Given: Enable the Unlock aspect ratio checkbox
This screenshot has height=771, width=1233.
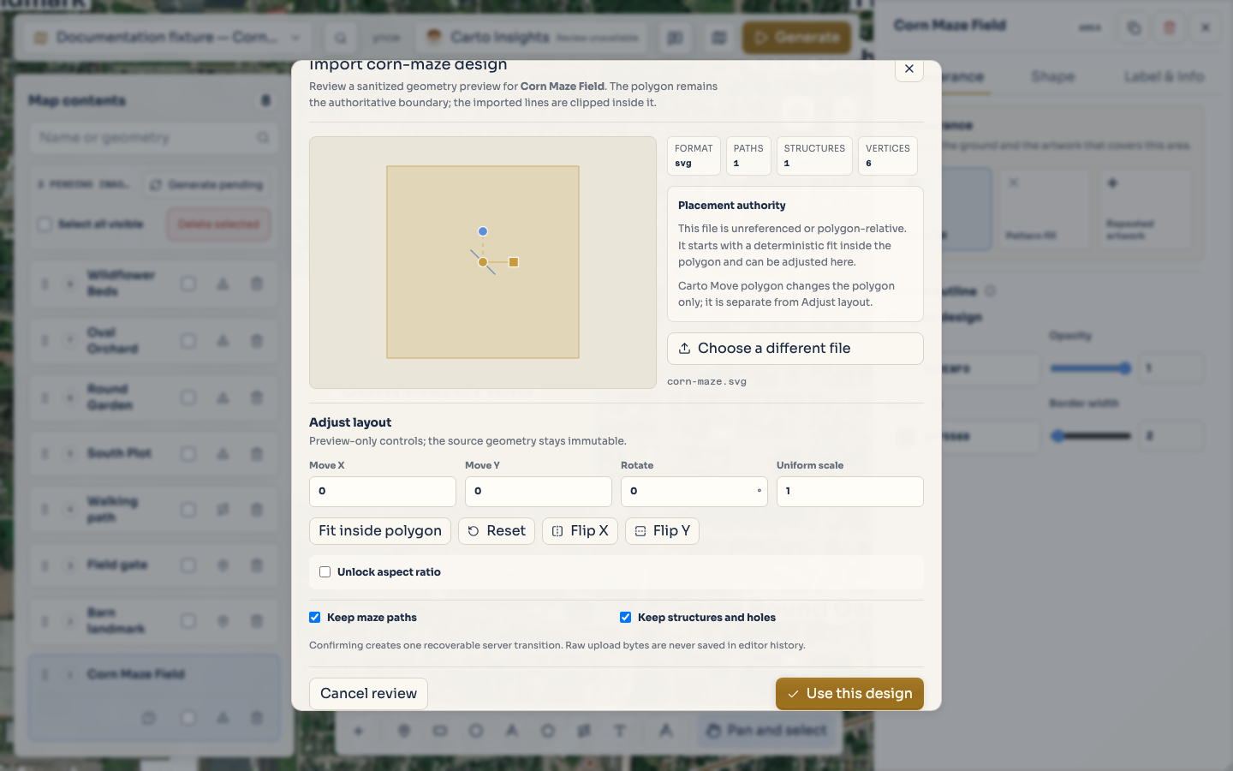Looking at the screenshot, I should [325, 572].
